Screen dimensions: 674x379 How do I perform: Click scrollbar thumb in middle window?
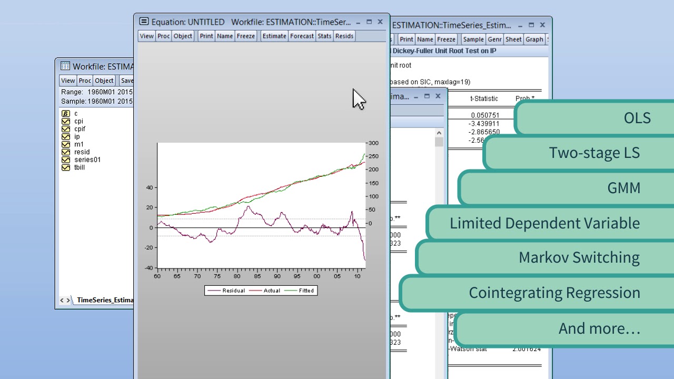tap(439, 142)
